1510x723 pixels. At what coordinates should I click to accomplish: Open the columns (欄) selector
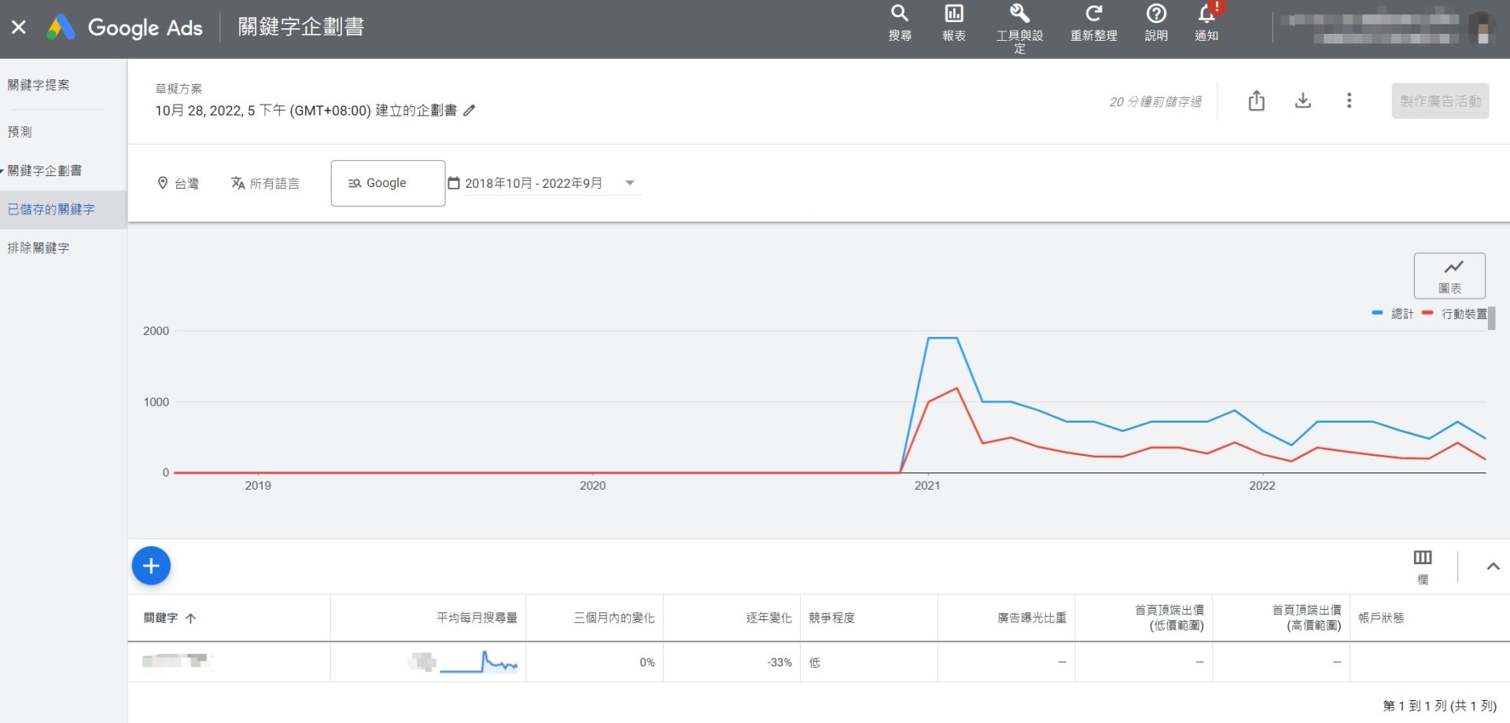tap(1422, 566)
